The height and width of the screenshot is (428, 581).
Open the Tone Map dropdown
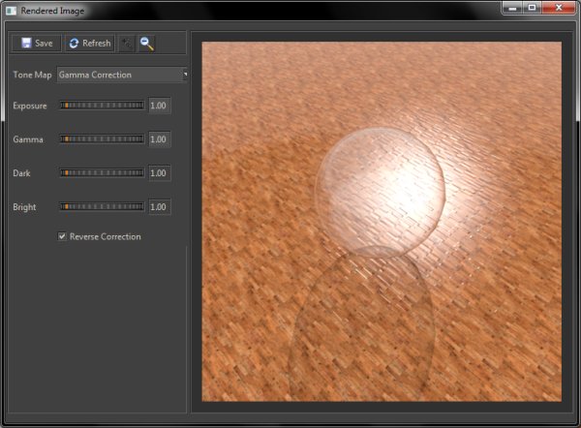[x=122, y=75]
